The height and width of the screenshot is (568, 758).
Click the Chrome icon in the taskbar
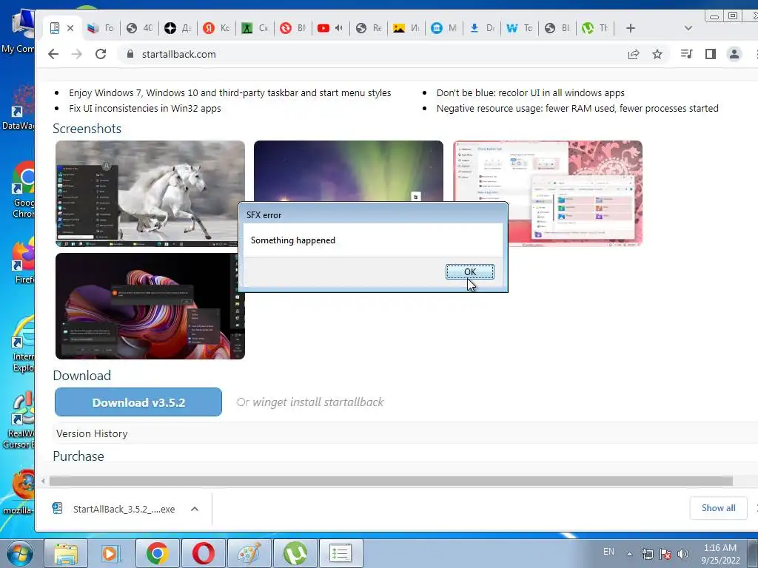(x=157, y=553)
